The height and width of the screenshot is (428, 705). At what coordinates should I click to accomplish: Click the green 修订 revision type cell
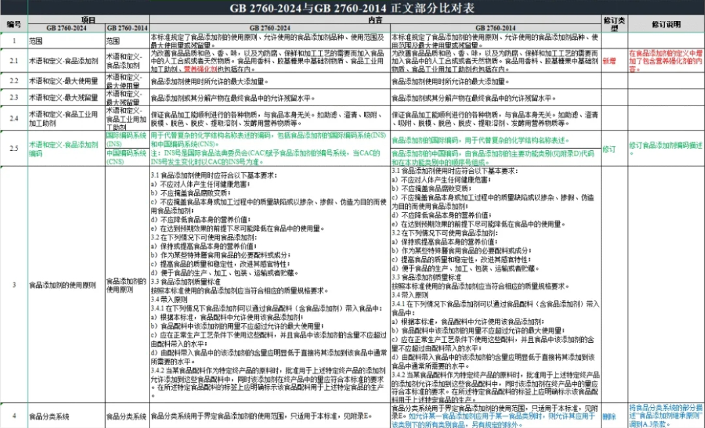point(610,149)
